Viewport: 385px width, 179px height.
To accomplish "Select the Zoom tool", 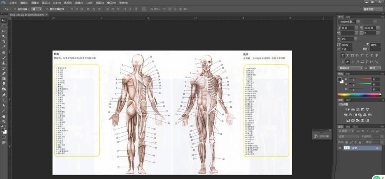I will [4, 121].
